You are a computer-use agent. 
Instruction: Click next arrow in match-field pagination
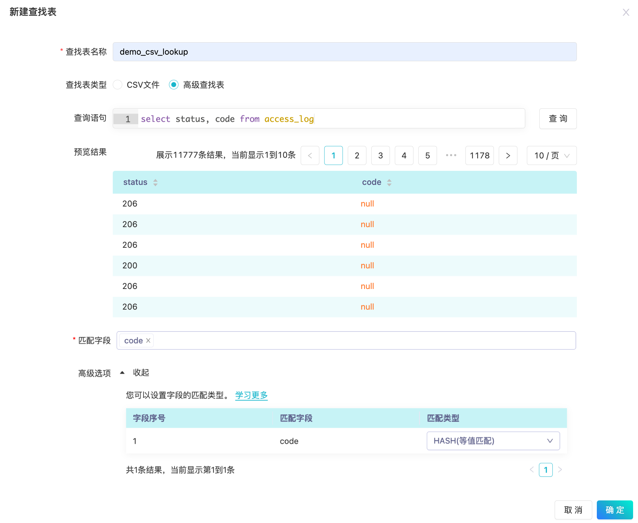(x=560, y=470)
